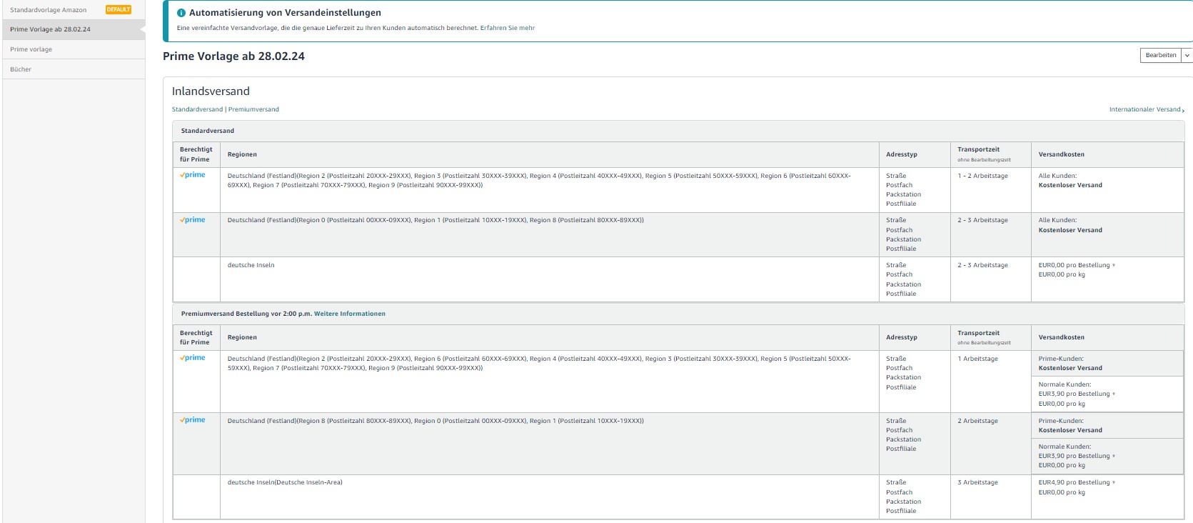Click the 1 Arbeitstage transport time cell
Viewport: 1193px width, 523px height.
pos(990,382)
